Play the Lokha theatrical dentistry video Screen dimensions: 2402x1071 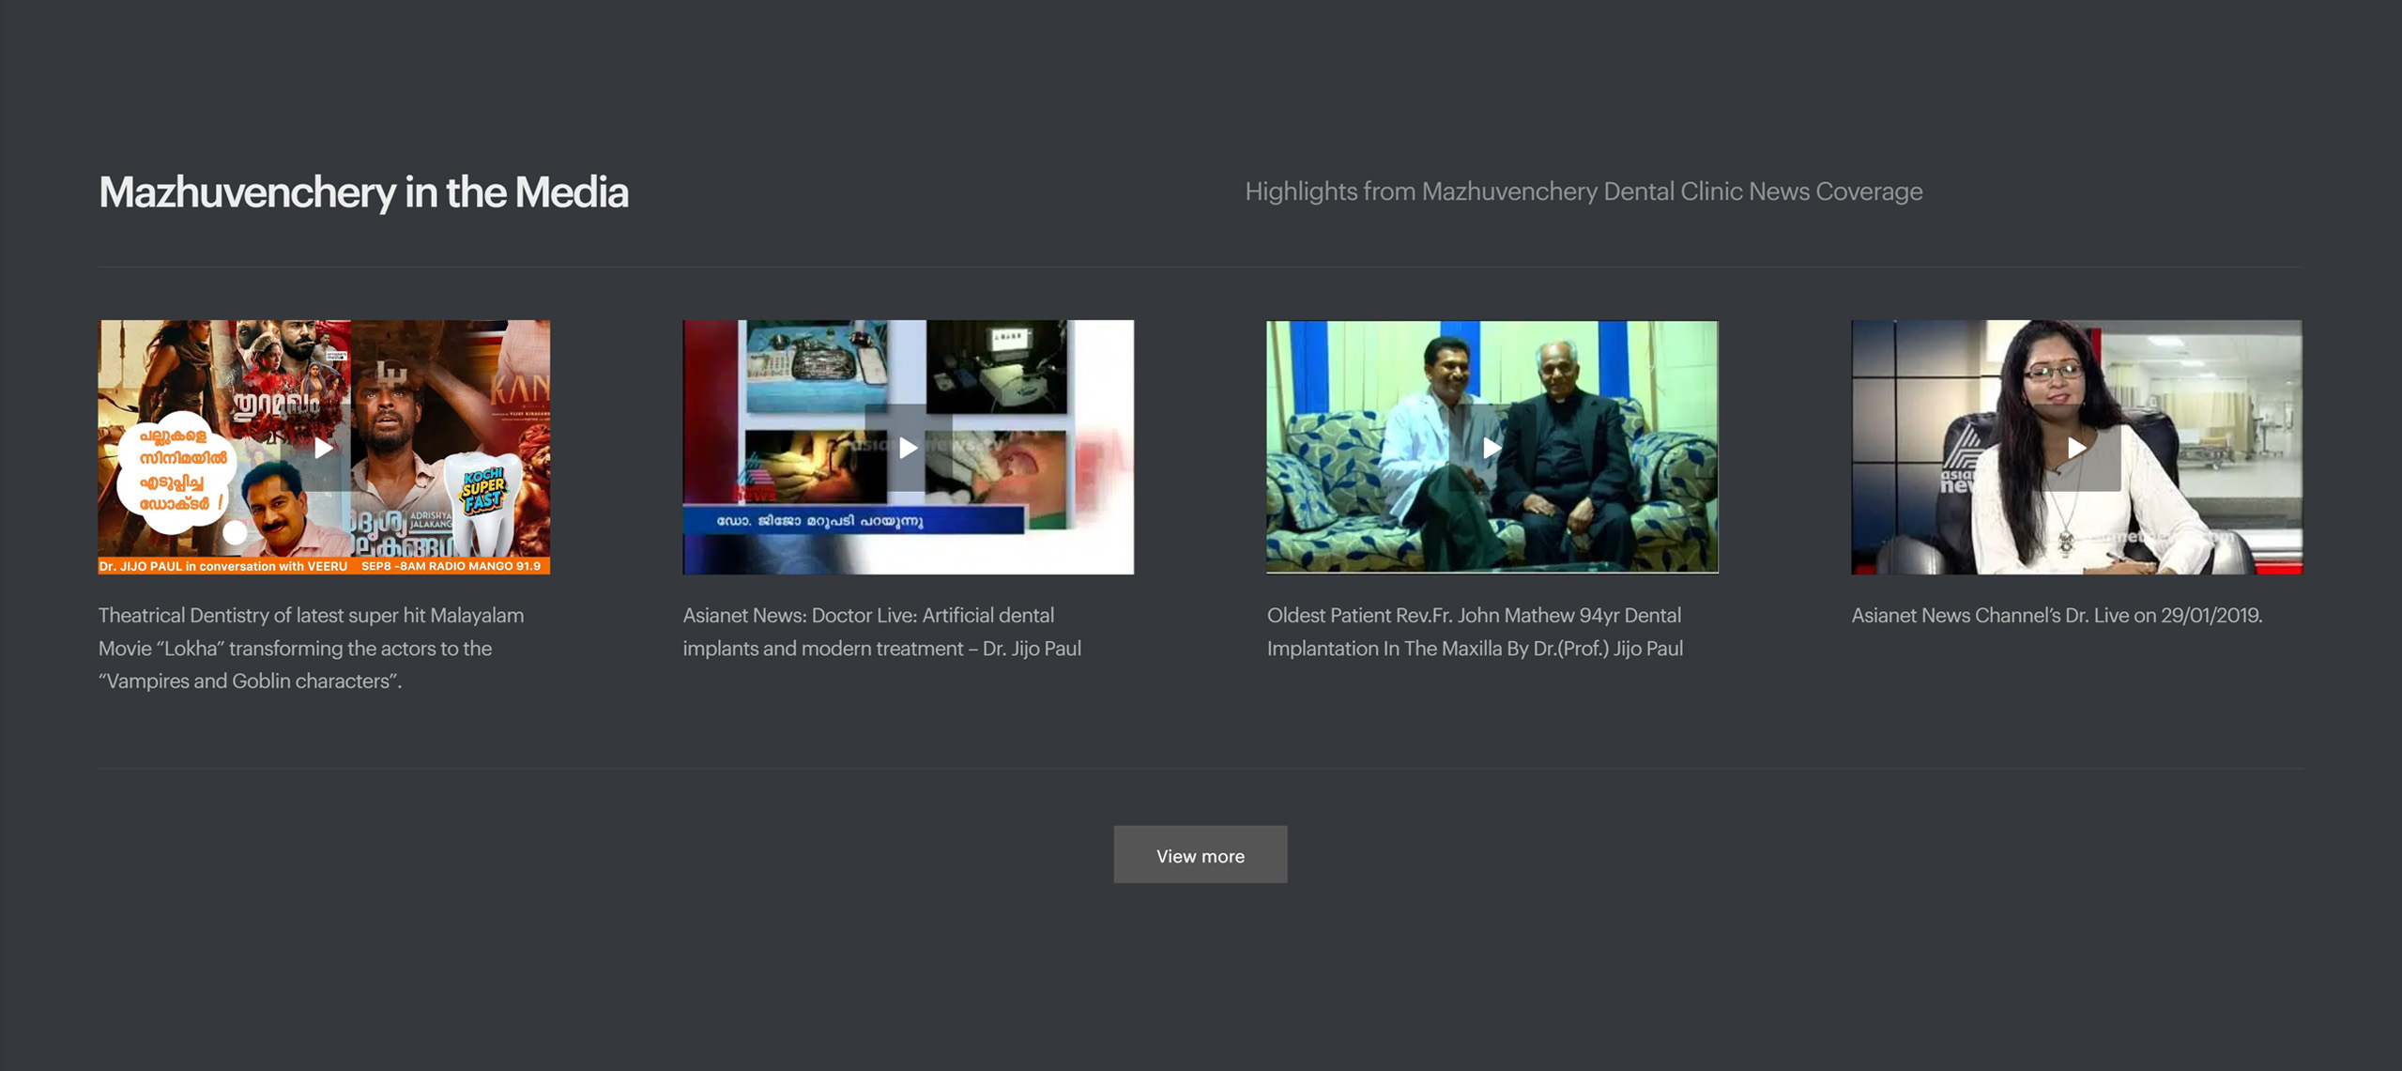pos(324,448)
